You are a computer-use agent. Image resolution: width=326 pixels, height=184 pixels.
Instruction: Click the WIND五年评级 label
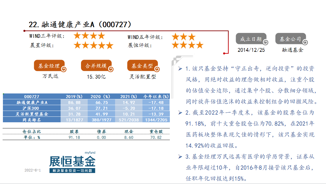tap(145, 37)
